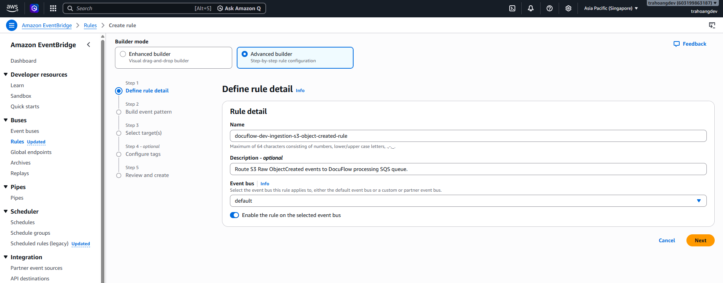This screenshot has height=283, width=723.
Task: Open Schedules in the sidebar
Action: (x=23, y=222)
